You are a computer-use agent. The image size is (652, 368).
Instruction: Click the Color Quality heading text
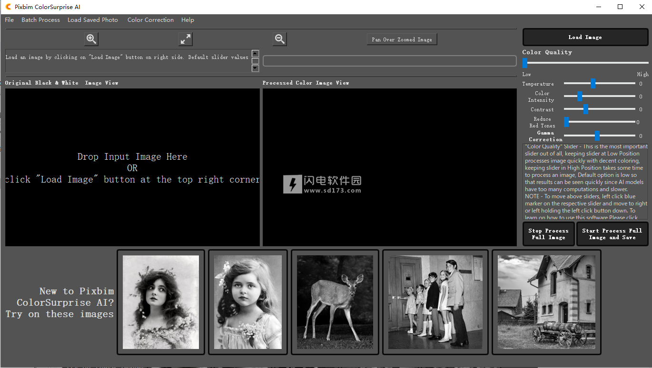[x=547, y=52]
